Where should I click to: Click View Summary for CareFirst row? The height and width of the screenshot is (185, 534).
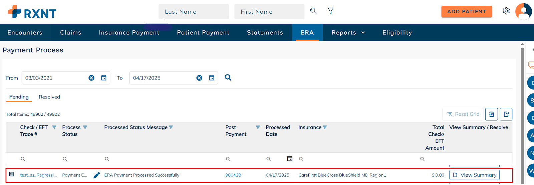point(474,175)
